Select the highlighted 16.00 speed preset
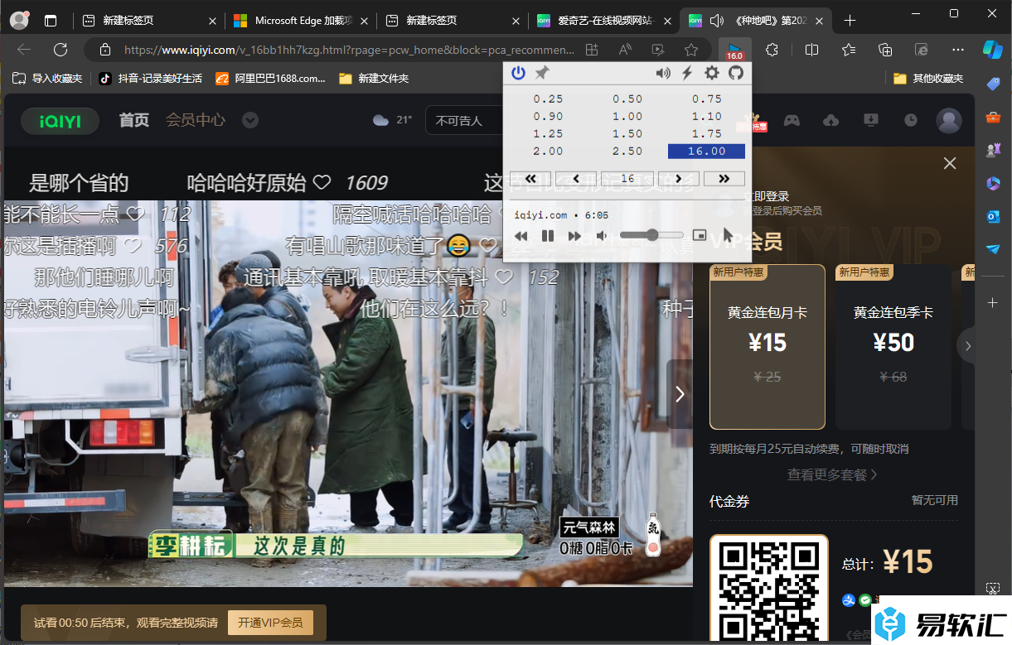This screenshot has height=645, width=1012. [706, 151]
